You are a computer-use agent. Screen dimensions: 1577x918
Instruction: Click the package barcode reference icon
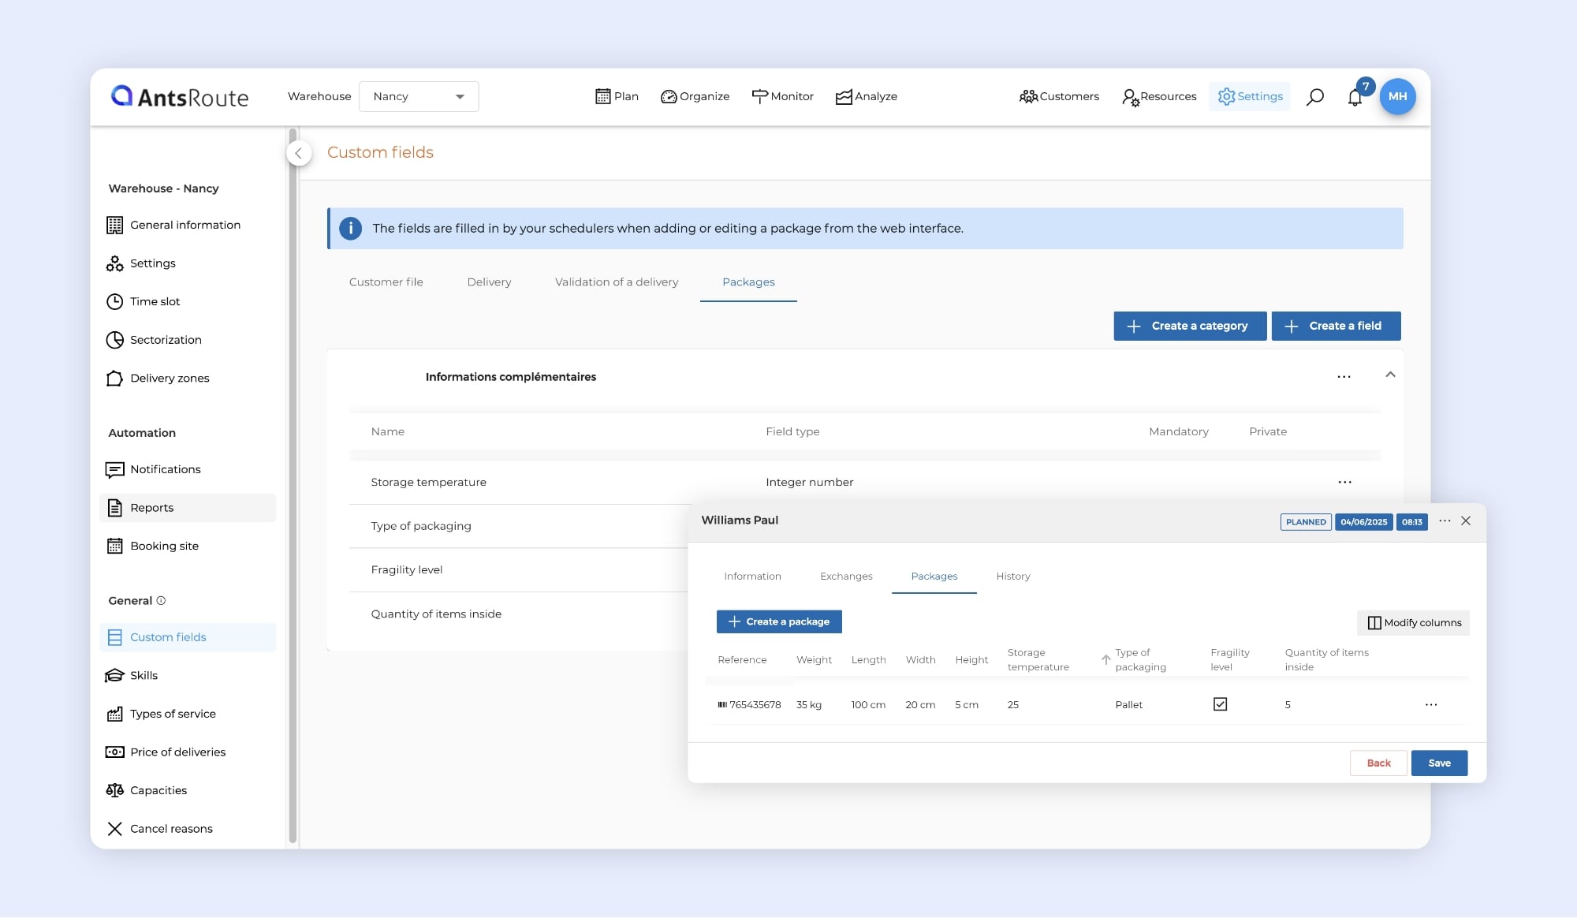(x=722, y=705)
